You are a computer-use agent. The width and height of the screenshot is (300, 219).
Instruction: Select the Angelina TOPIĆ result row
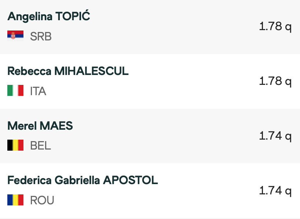[x=150, y=27]
